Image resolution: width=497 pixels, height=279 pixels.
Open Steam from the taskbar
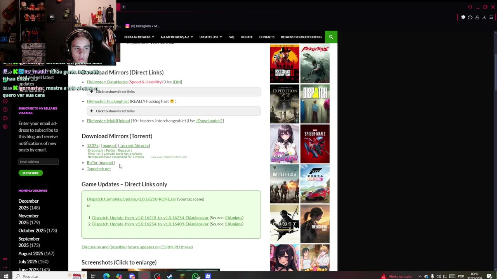tap(170, 276)
